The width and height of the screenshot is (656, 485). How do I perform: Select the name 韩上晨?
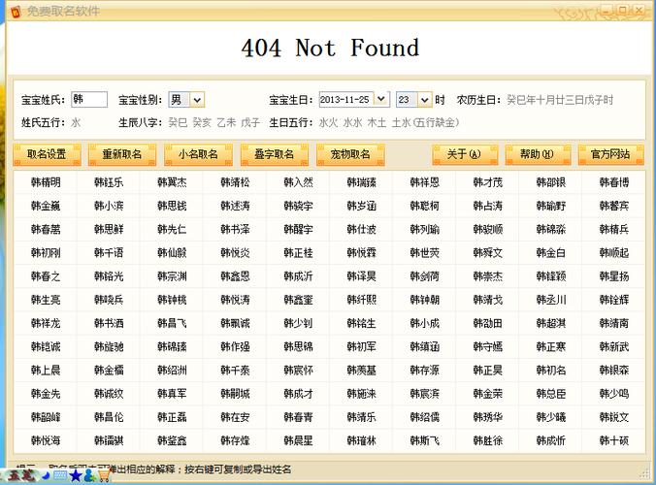click(46, 370)
